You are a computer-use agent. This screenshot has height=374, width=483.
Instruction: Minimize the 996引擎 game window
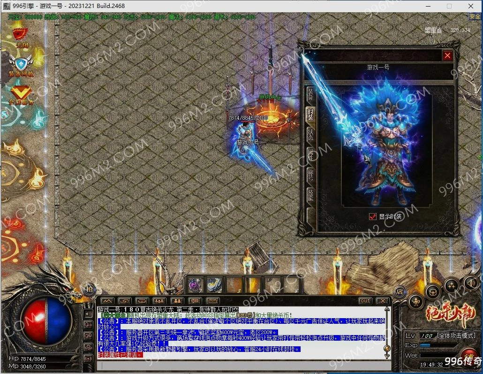click(x=428, y=6)
